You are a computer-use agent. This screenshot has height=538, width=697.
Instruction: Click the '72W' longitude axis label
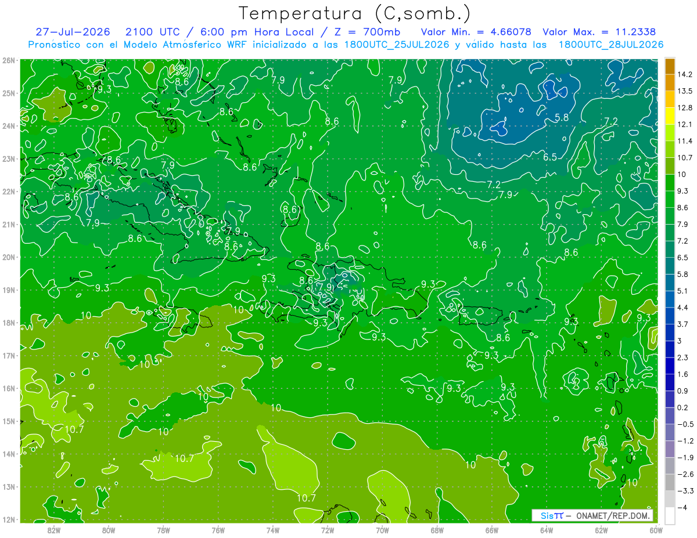click(328, 530)
